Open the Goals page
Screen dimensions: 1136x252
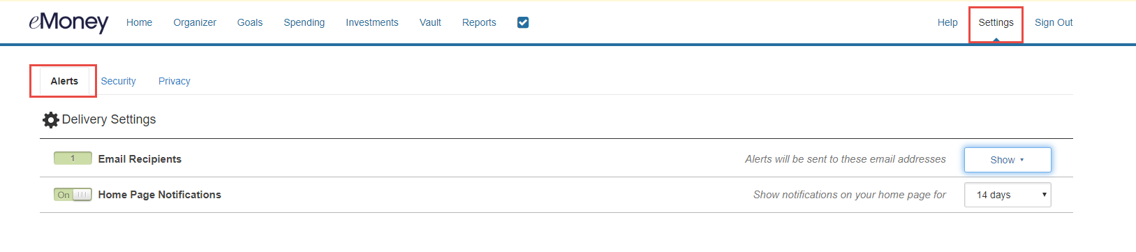click(250, 22)
